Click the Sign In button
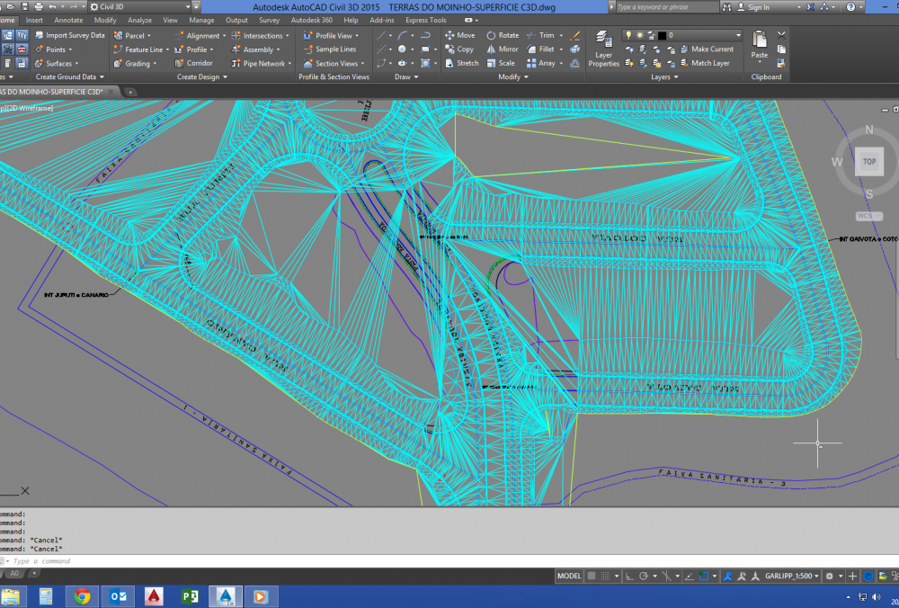 point(758,7)
